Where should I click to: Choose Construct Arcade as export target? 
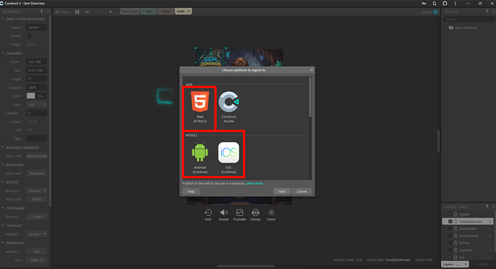229,107
